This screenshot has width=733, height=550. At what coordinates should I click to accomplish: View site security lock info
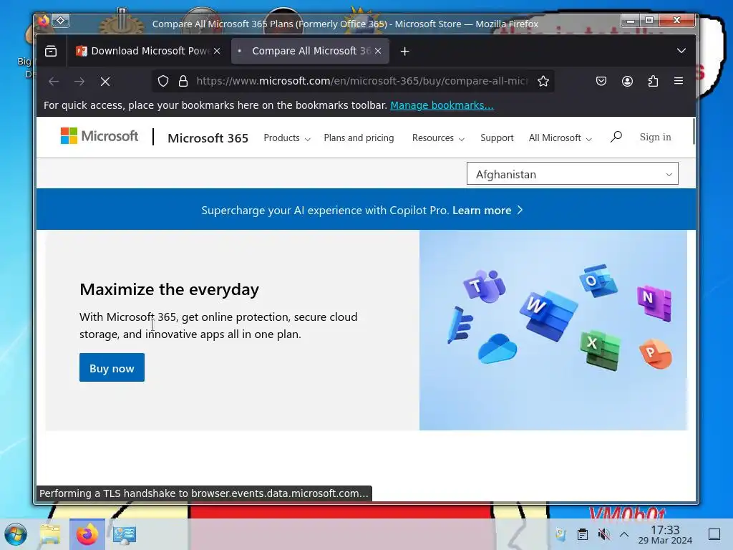(x=183, y=82)
